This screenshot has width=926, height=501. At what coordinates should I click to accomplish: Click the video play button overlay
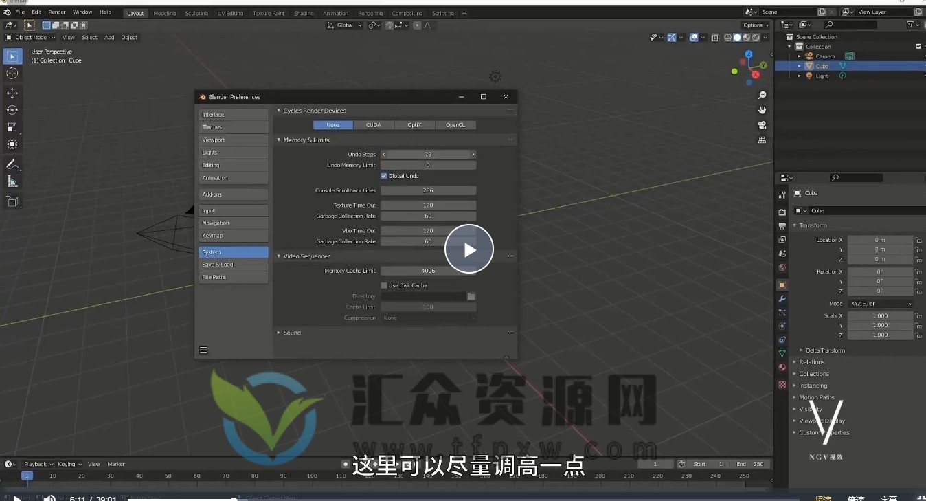pyautogui.click(x=469, y=249)
